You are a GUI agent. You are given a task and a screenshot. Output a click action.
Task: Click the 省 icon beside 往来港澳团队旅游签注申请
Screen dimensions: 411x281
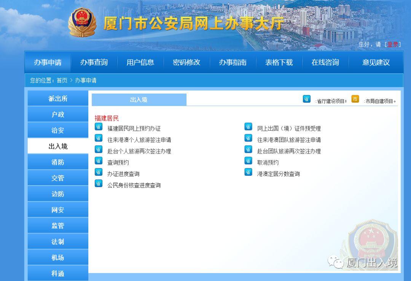coord(248,138)
